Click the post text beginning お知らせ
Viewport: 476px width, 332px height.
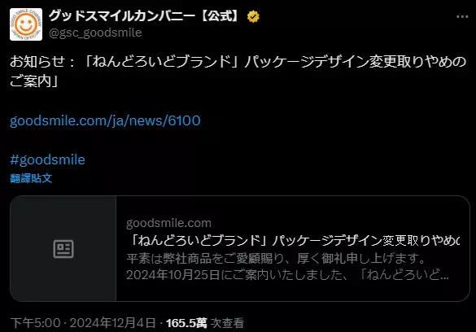click(238, 62)
